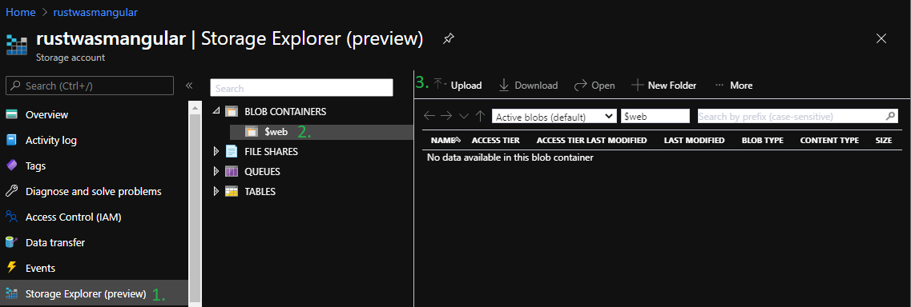Open the More options menu
The height and width of the screenshot is (307, 911).
click(x=734, y=86)
